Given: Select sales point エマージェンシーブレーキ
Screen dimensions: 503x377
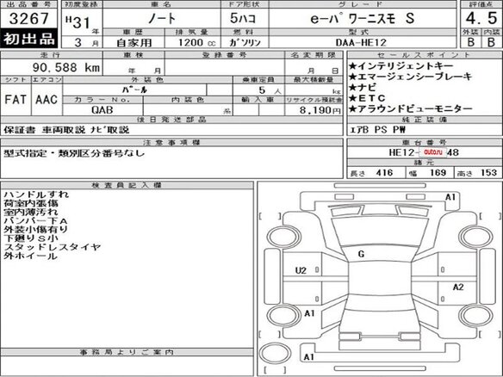Looking at the screenshot, I should tap(411, 77).
